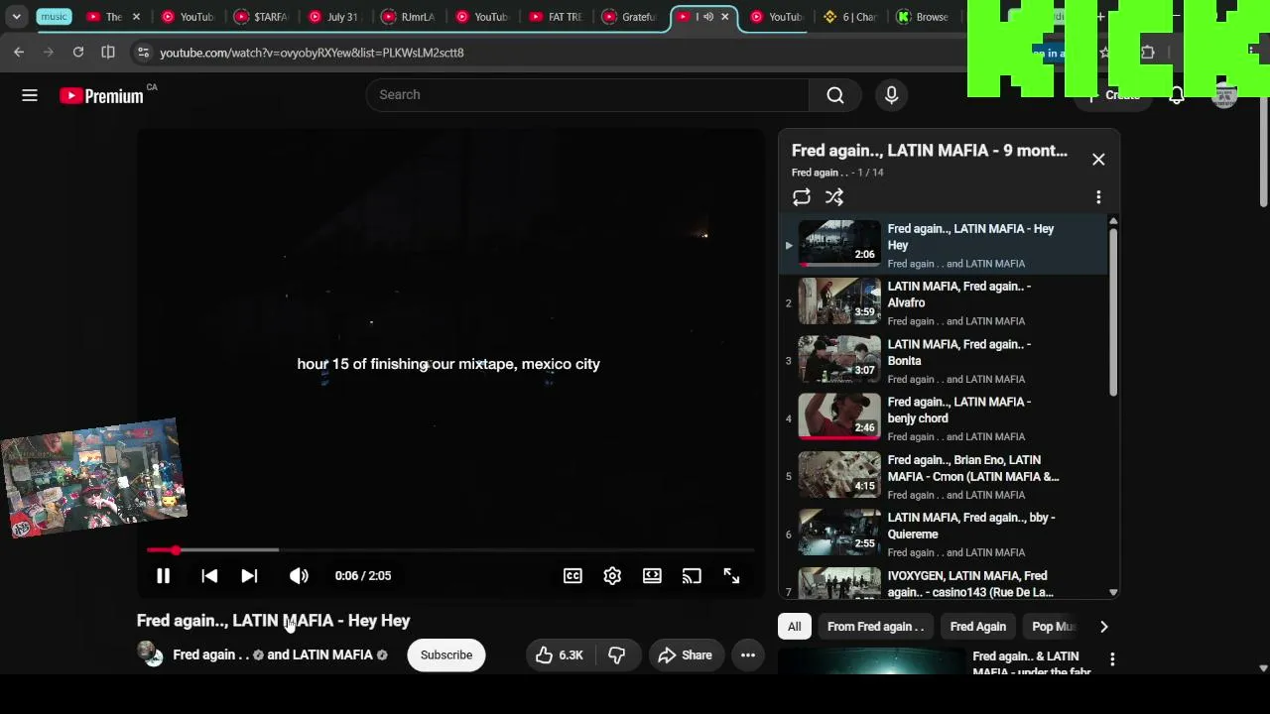
Task: Toggle loop playlist
Action: (802, 197)
